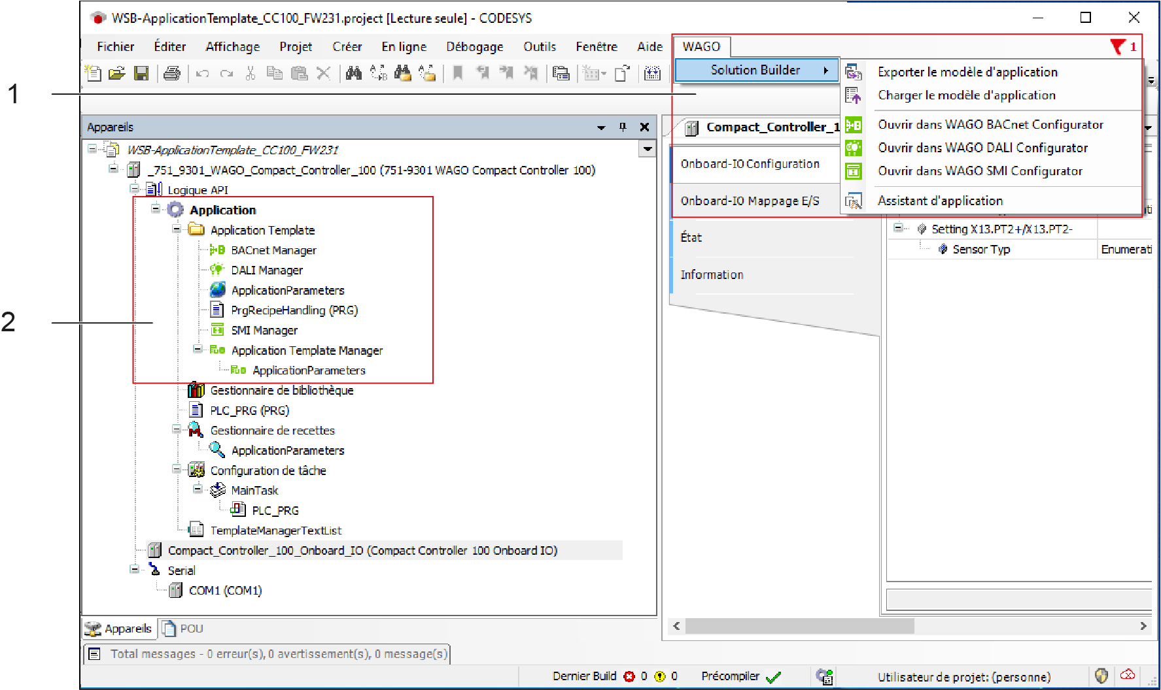
Task: Select SMI Manager tree item
Action: [264, 331]
